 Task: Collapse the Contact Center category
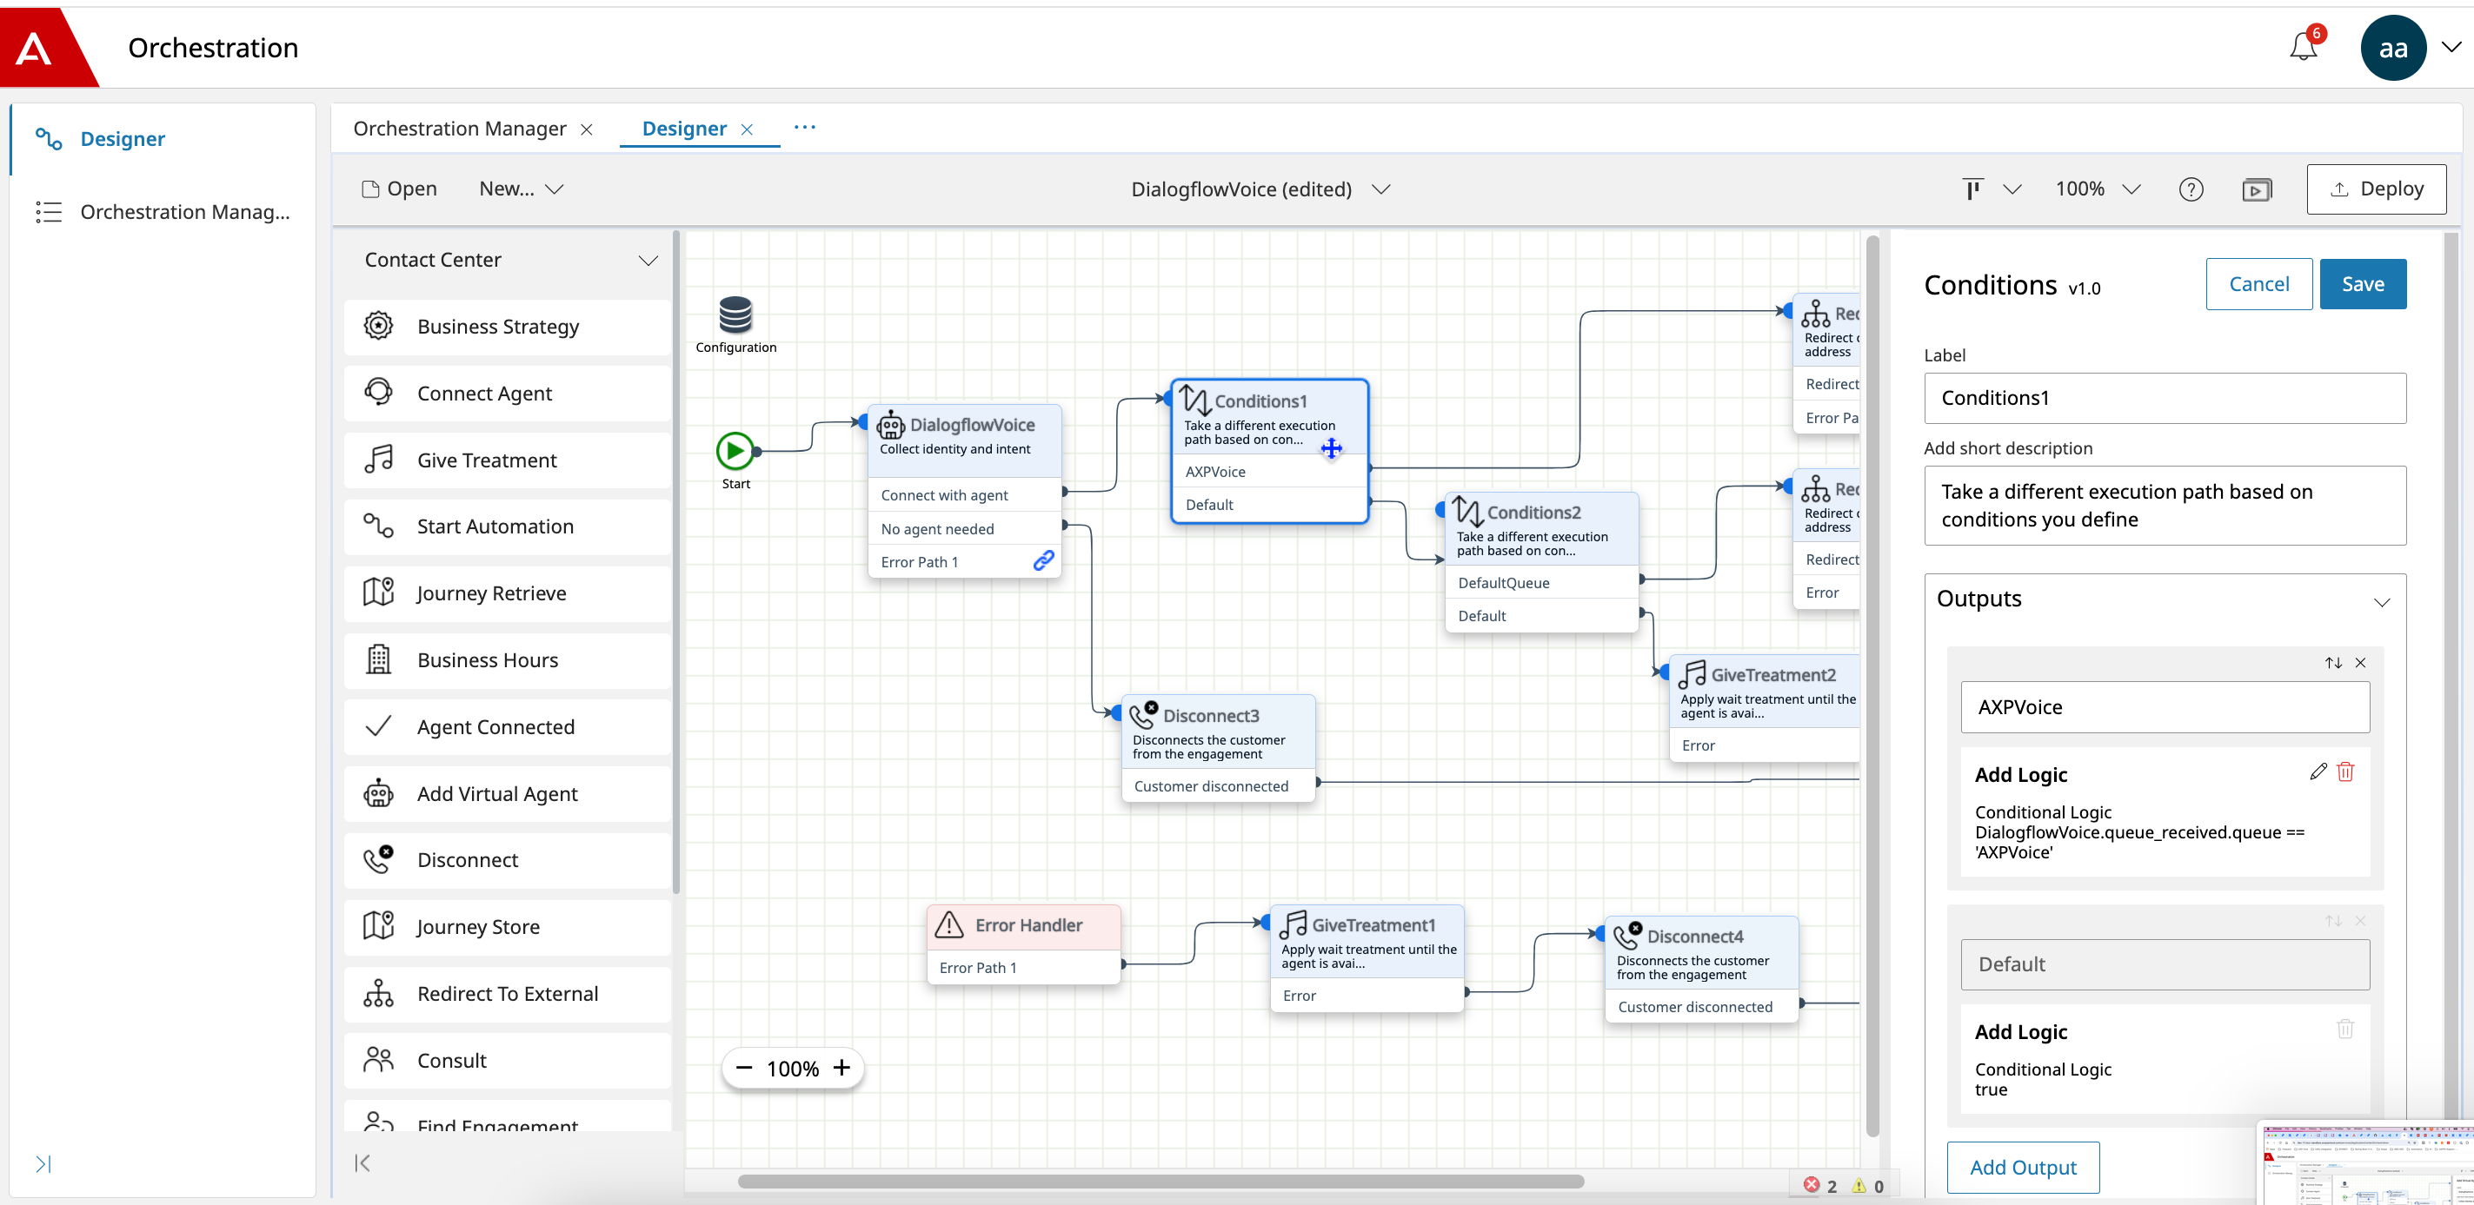[648, 261]
